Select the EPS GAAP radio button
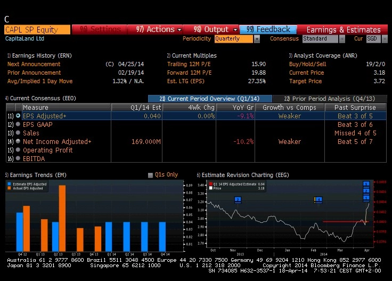 coord(18,124)
